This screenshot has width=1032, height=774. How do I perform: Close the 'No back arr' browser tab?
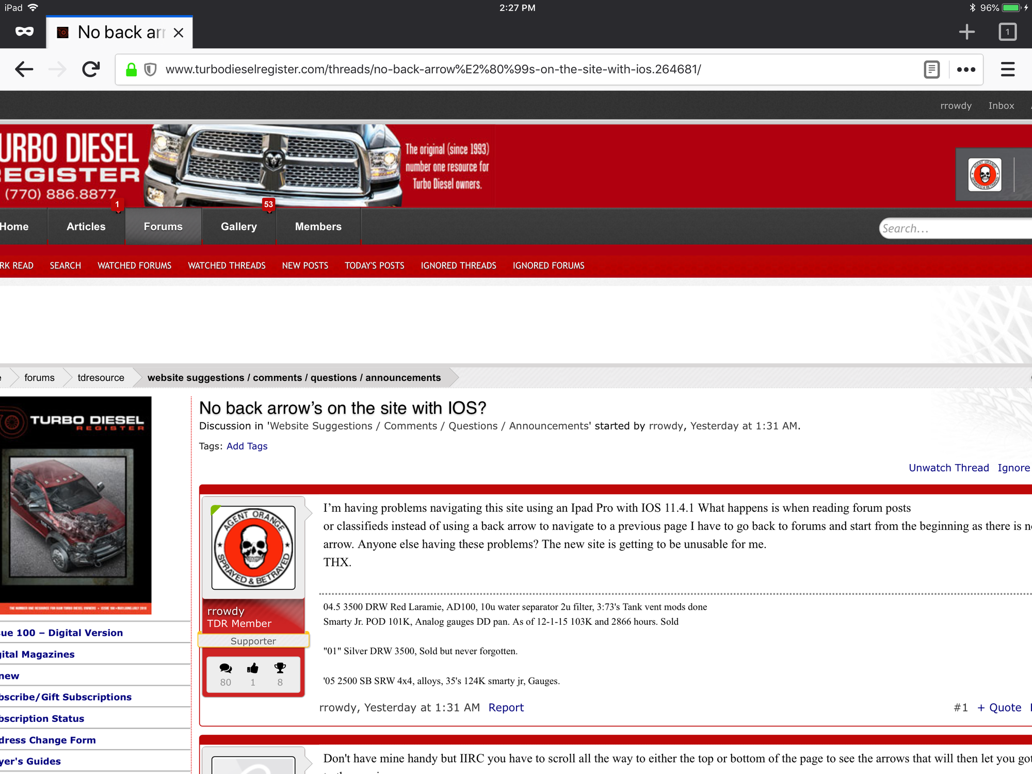tap(179, 33)
